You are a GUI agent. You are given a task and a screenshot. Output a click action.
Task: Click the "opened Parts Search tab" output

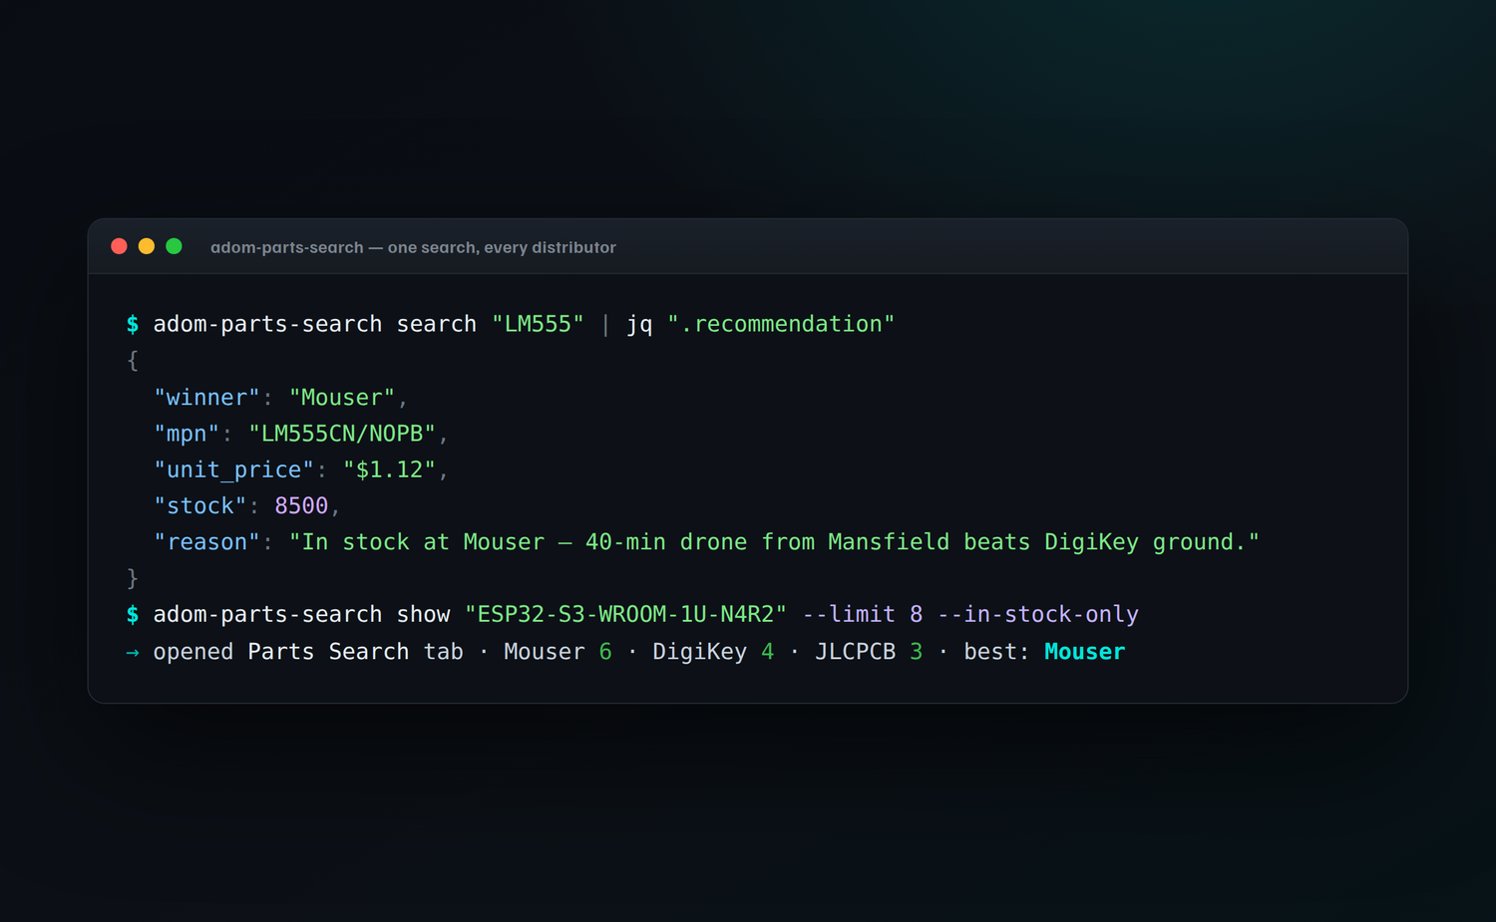click(x=308, y=652)
